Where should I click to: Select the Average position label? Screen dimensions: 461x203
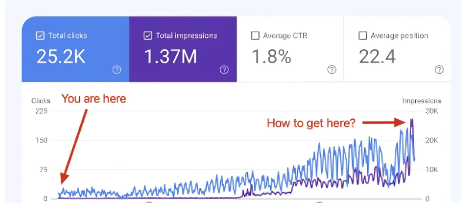pos(399,36)
